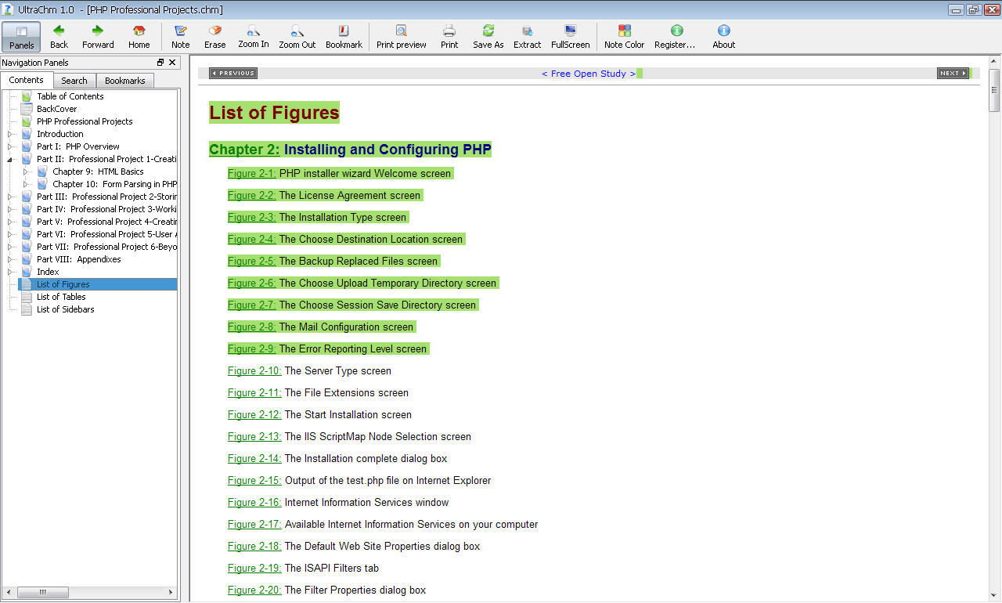Viewport: 1002px width, 603px height.
Task: Click the Forward arrow icon
Action: (x=98, y=31)
